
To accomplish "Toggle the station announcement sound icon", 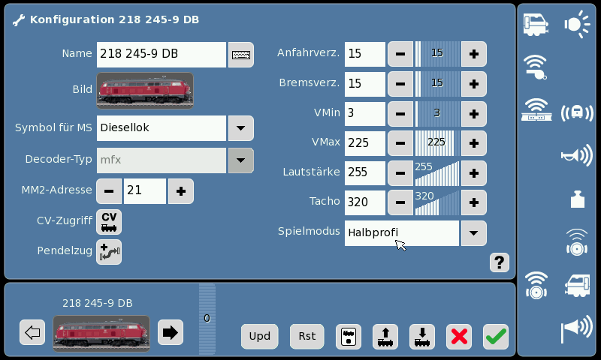I will [x=536, y=109].
